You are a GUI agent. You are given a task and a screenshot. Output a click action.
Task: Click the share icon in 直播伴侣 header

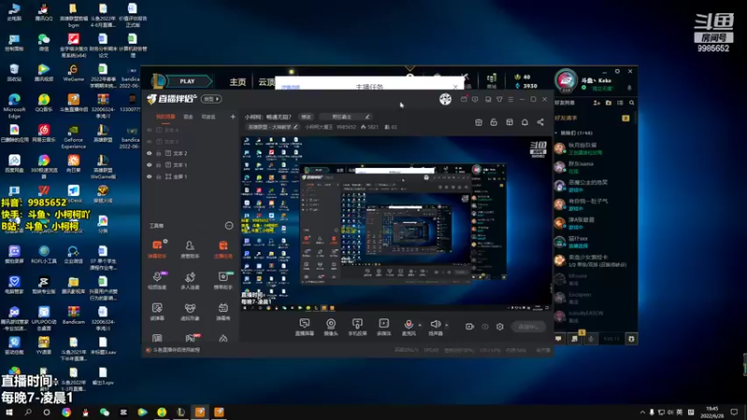[541, 122]
